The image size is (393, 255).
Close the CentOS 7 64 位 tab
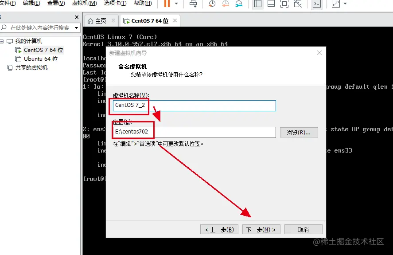[175, 20]
